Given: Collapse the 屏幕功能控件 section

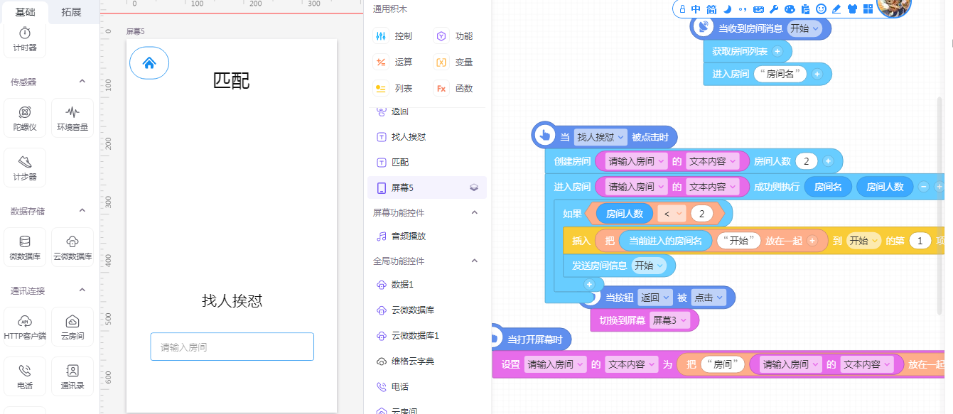Looking at the screenshot, I should tap(475, 212).
